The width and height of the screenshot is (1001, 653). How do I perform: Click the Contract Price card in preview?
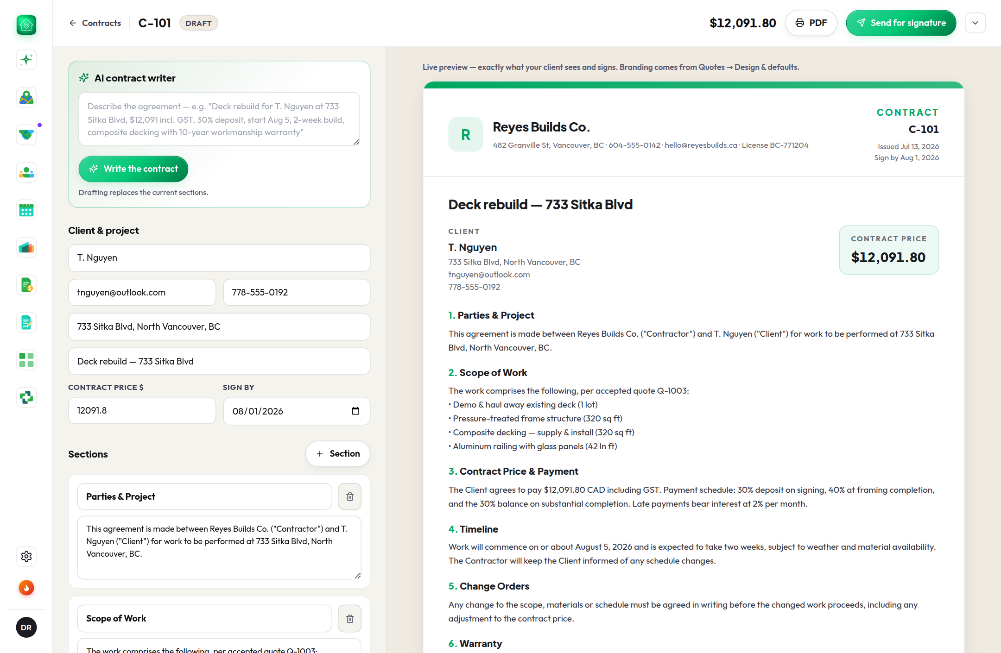coord(889,250)
